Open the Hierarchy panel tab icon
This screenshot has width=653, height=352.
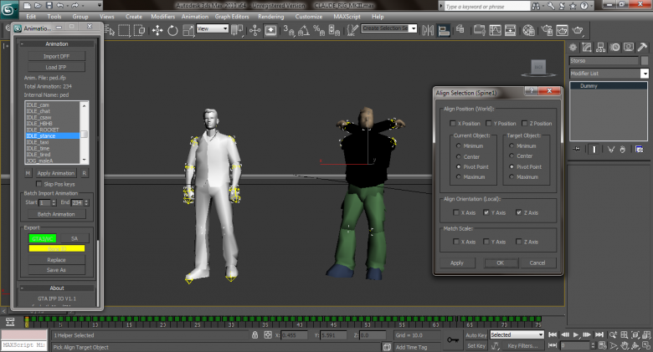coord(600,48)
